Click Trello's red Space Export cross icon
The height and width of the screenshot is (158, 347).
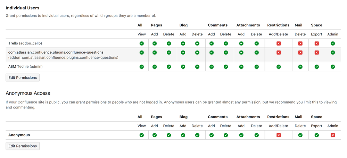tap(316, 44)
